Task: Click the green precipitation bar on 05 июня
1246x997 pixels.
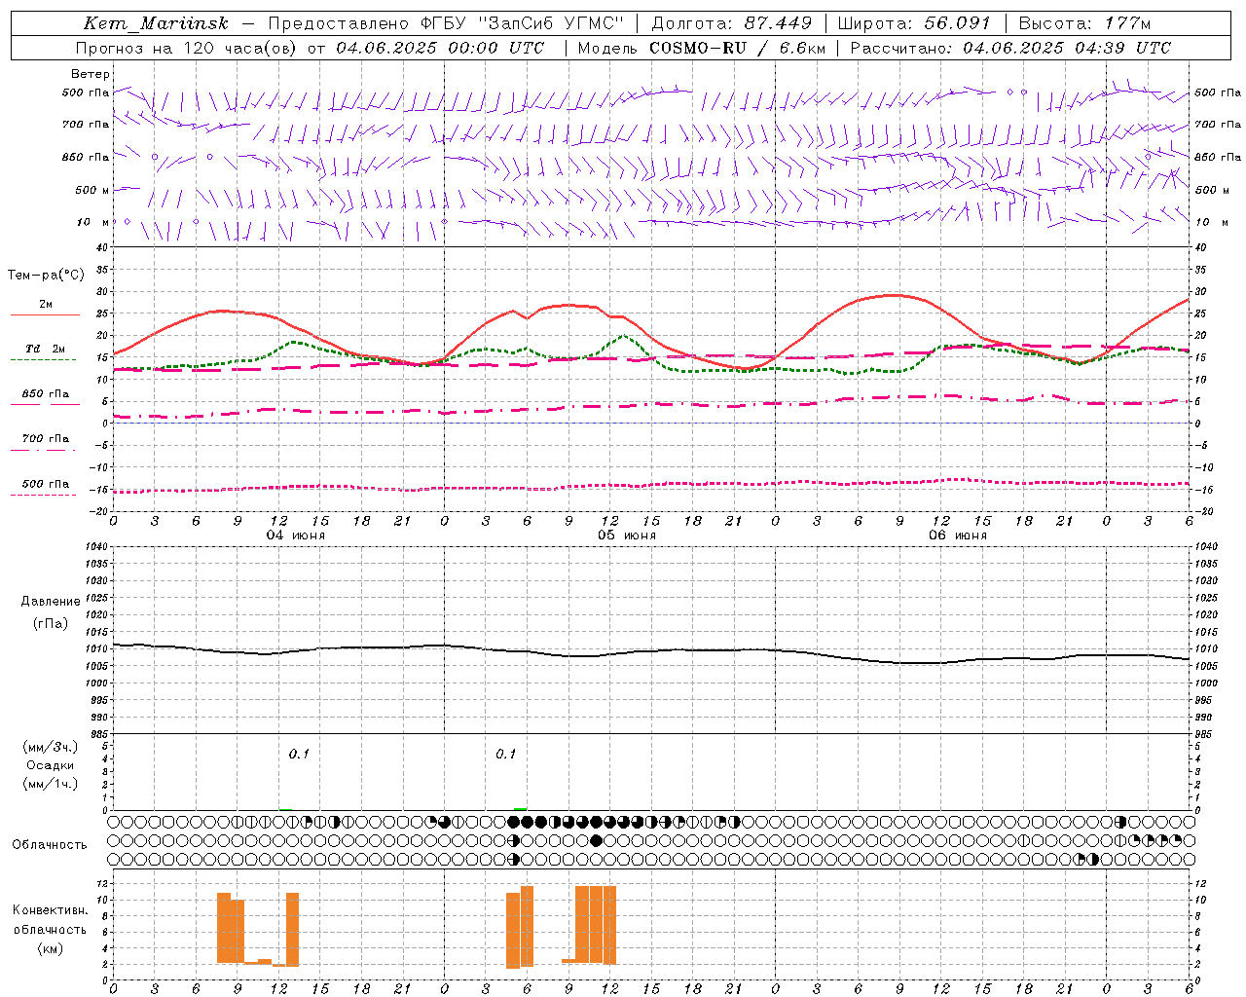Action: tap(521, 809)
